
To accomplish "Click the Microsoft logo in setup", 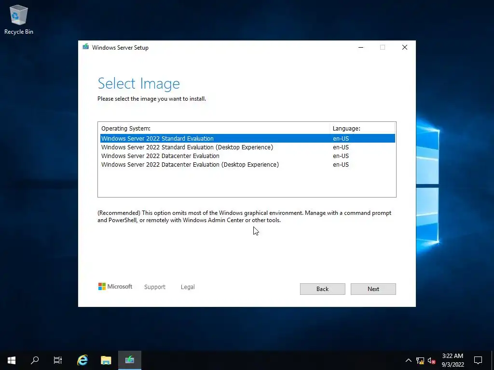I will click(x=115, y=287).
